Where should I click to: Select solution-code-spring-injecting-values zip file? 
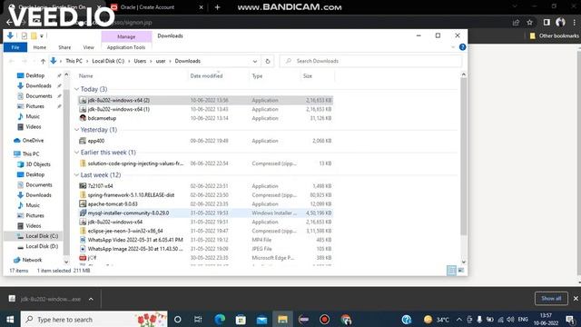[x=206, y=163]
